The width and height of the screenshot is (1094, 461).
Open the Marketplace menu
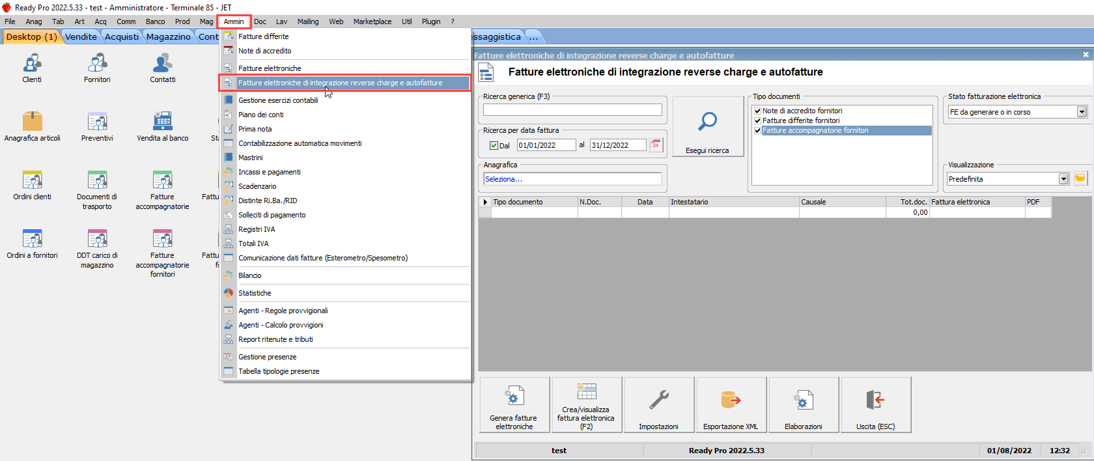[x=372, y=21]
